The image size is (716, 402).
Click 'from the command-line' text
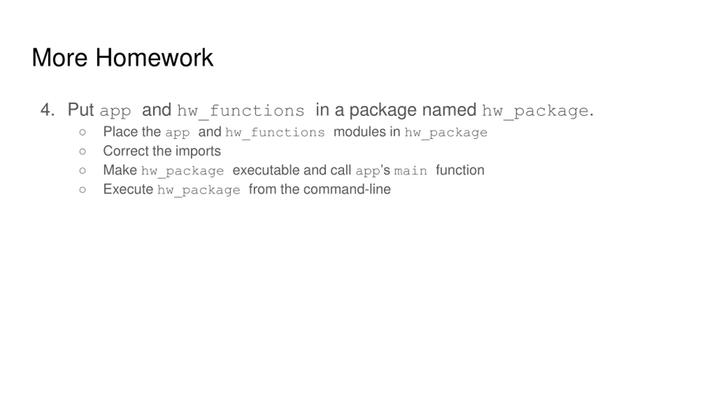tap(320, 189)
